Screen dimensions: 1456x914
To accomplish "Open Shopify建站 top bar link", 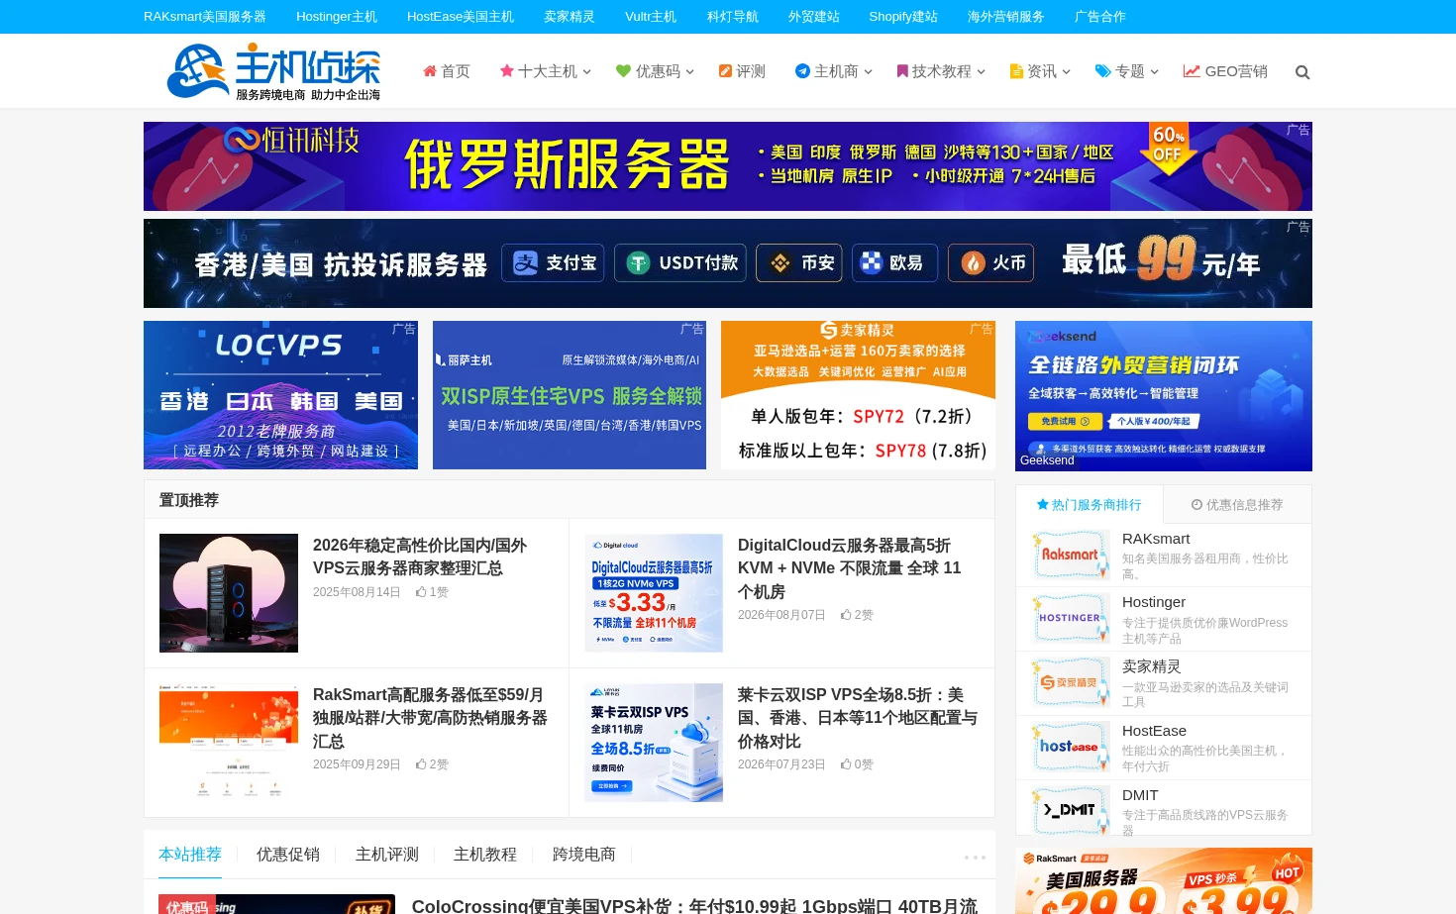I will (x=903, y=17).
